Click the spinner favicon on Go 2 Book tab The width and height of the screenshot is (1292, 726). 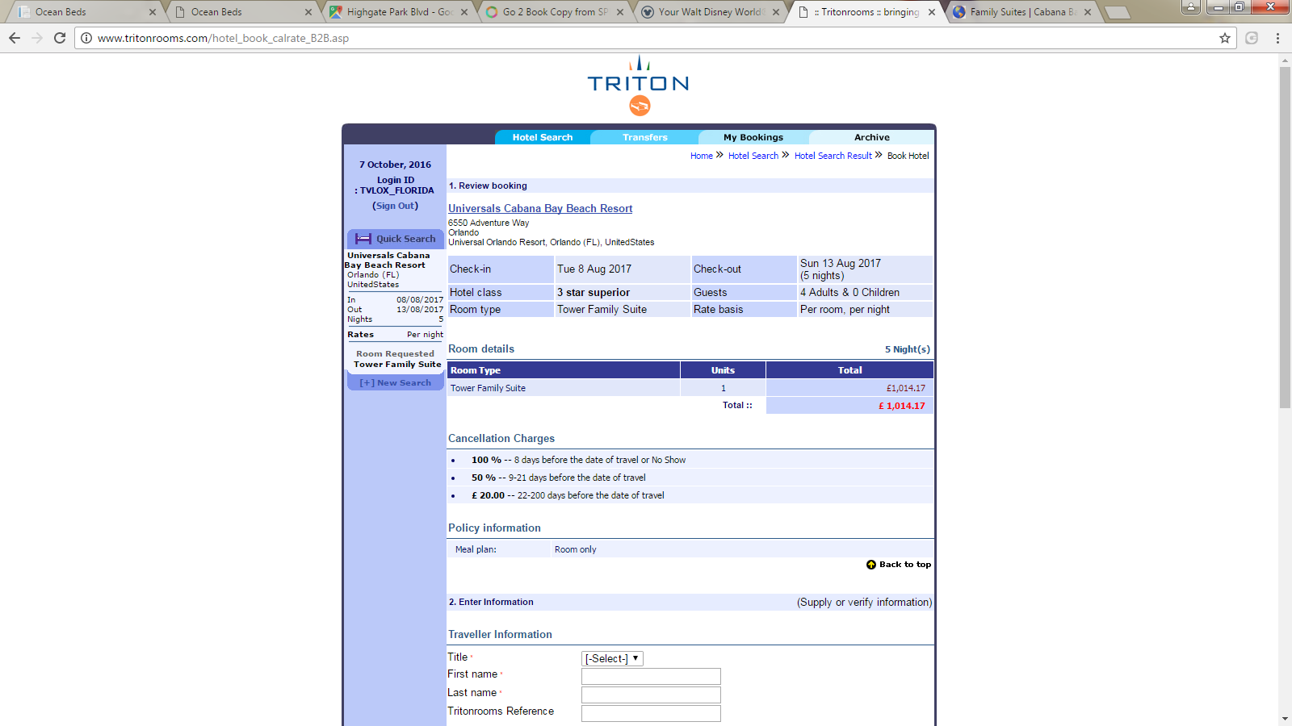(x=491, y=12)
